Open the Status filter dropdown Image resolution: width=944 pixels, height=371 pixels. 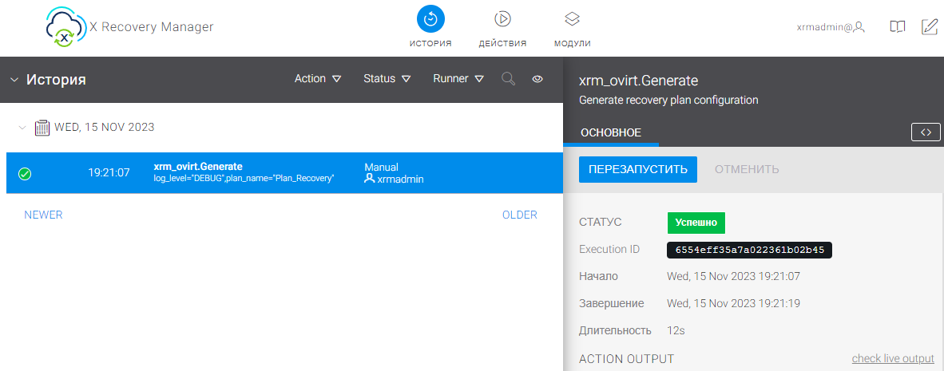tap(387, 79)
